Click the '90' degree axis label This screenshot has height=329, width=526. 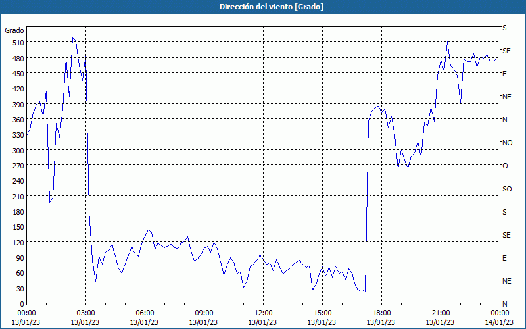20,258
